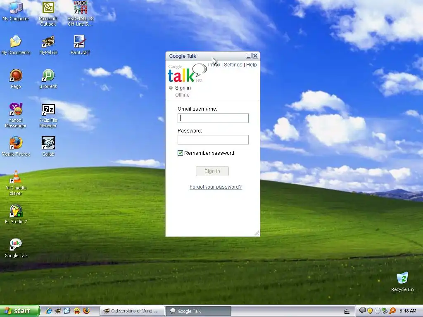Select 7-Zip File Manager shortcut
The width and height of the screenshot is (423, 317).
(48, 115)
